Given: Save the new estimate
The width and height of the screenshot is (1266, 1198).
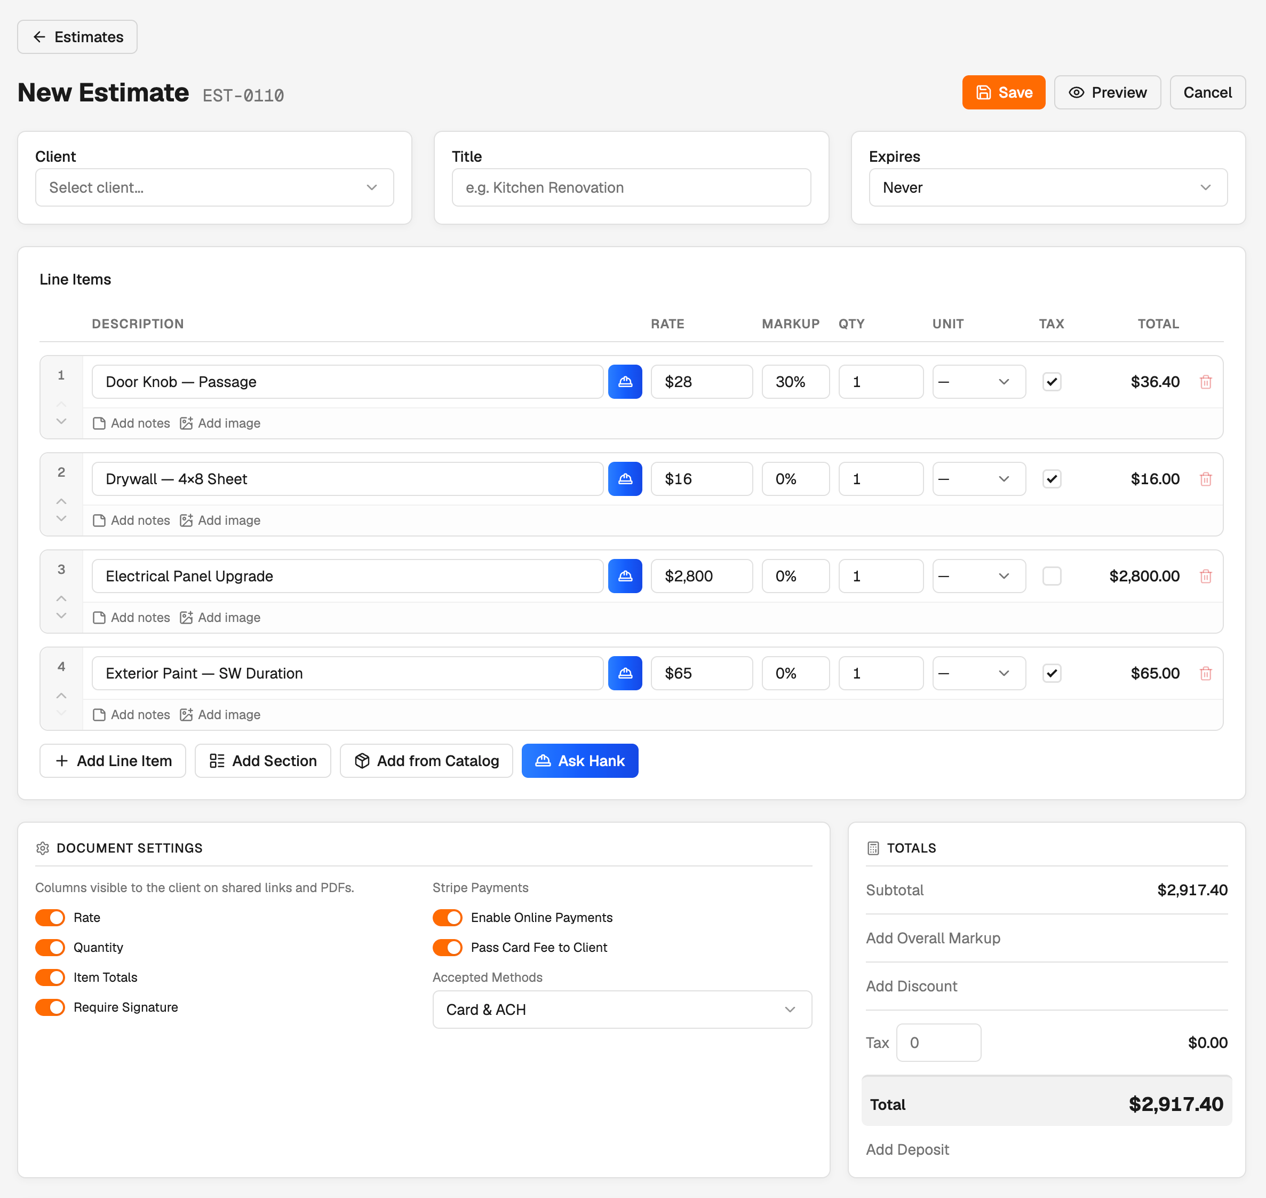Looking at the screenshot, I should [1004, 92].
